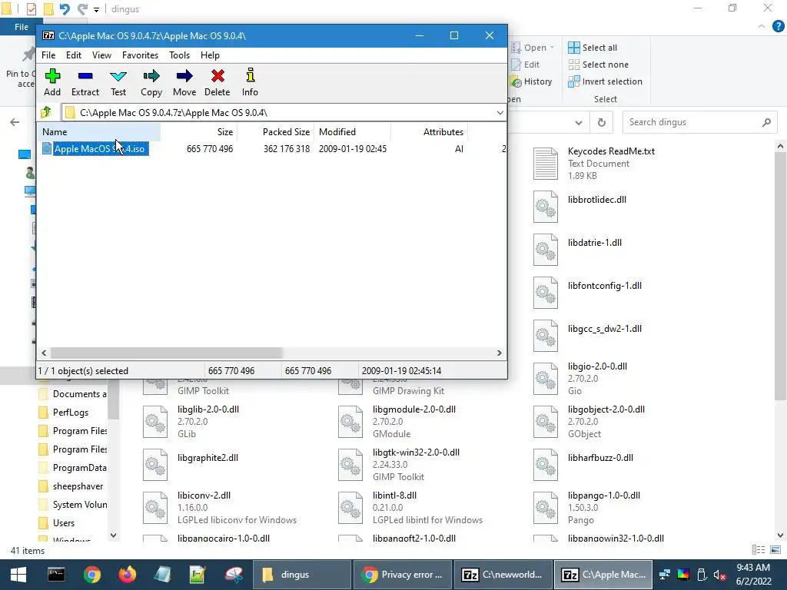Expand the 7-Zip address path dropdown
787x590 pixels.
pyautogui.click(x=500, y=112)
